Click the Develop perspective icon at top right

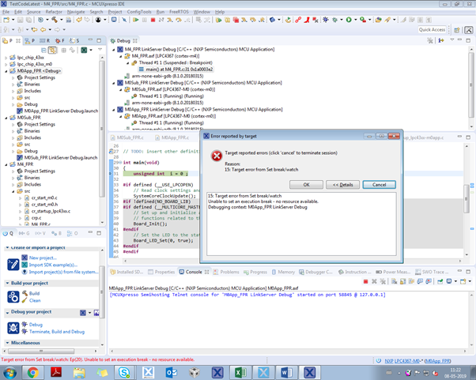[x=468, y=30]
